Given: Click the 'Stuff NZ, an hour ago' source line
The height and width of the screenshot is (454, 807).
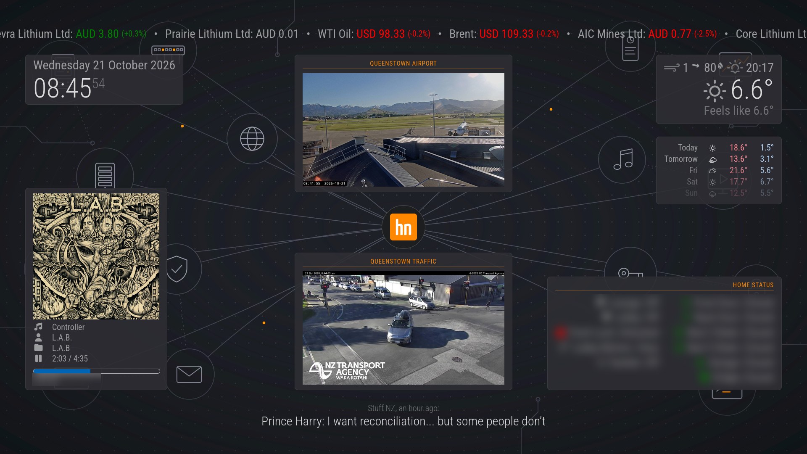Looking at the screenshot, I should [x=403, y=408].
